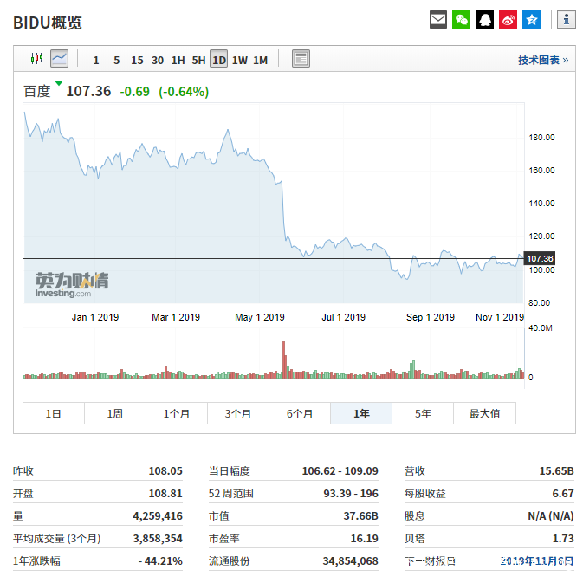
Task: Click the 营收 value 15.65B
Action: pos(557,470)
